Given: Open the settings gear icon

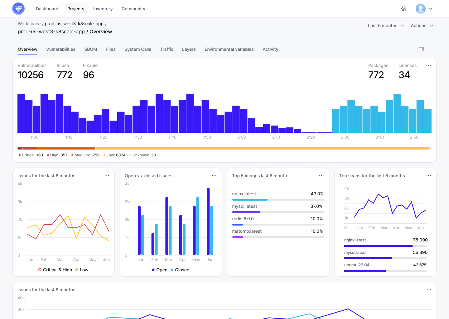Looking at the screenshot, I should pyautogui.click(x=404, y=9).
